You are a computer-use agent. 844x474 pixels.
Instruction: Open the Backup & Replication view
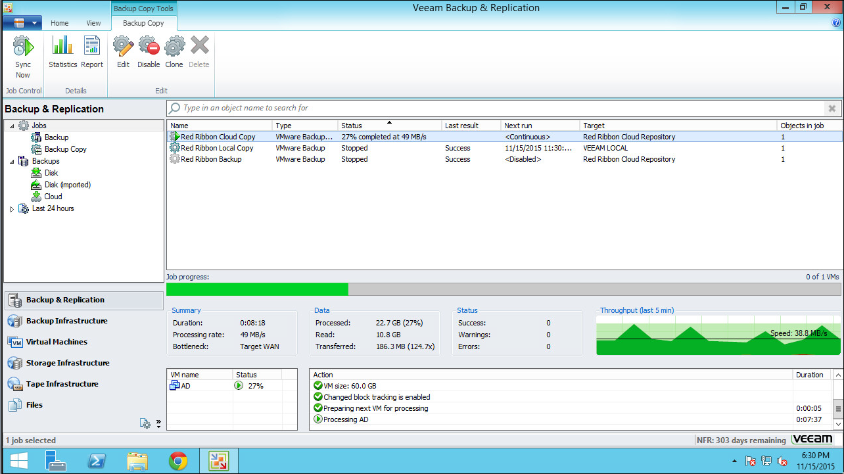click(x=83, y=300)
